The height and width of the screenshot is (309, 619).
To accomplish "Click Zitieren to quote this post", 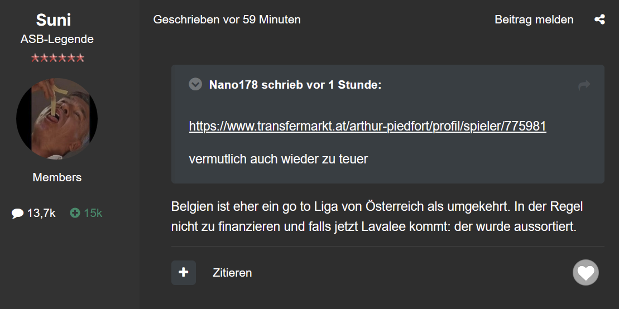I will [232, 273].
